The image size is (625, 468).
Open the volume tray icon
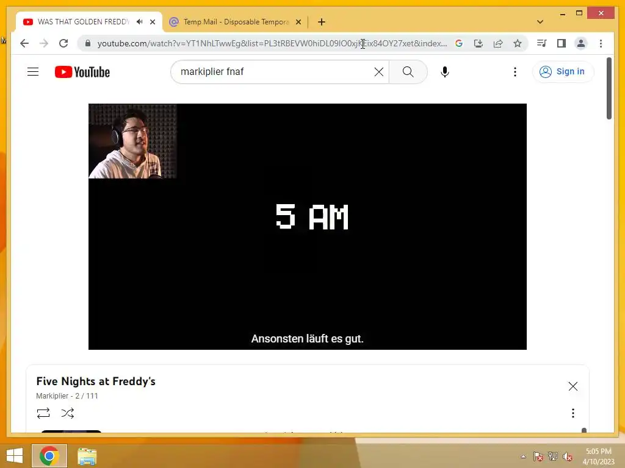coord(568,456)
